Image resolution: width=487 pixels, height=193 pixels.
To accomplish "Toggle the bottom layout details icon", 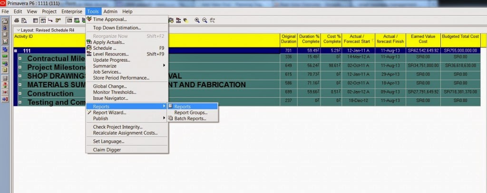I will 69,20.
